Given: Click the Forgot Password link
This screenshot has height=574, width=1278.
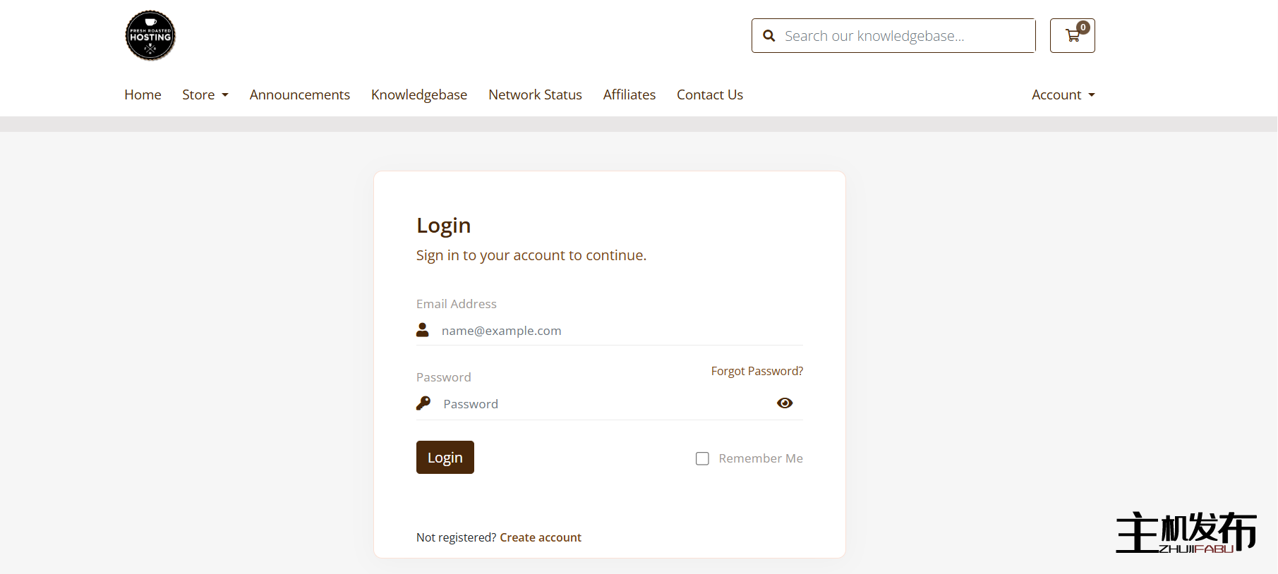Looking at the screenshot, I should pos(756,371).
